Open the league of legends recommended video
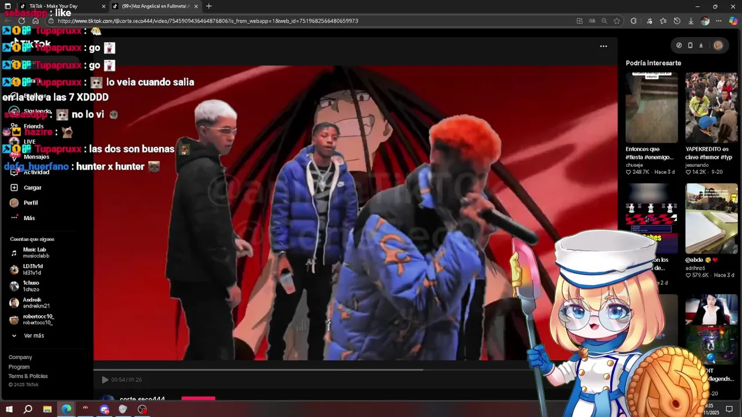The height and width of the screenshot is (417, 742). [711, 330]
